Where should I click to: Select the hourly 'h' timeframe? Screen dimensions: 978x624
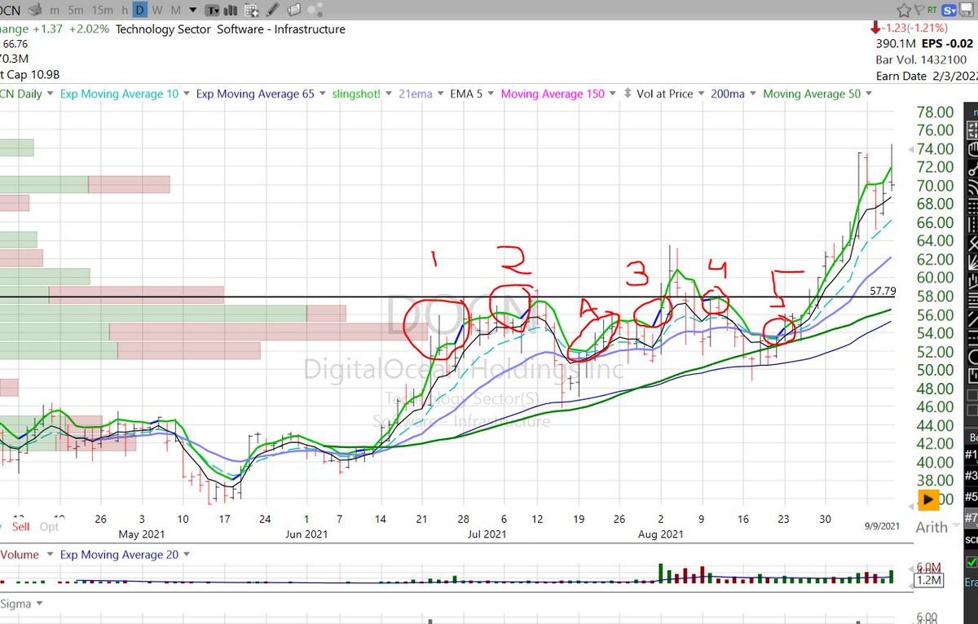click(125, 11)
